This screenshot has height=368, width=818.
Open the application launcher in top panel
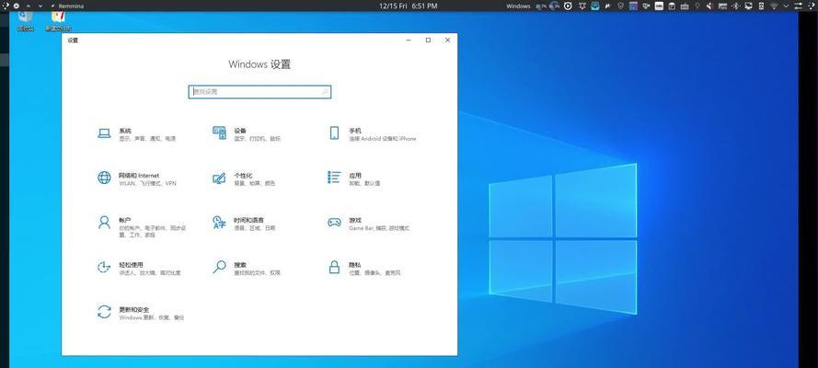(6, 6)
